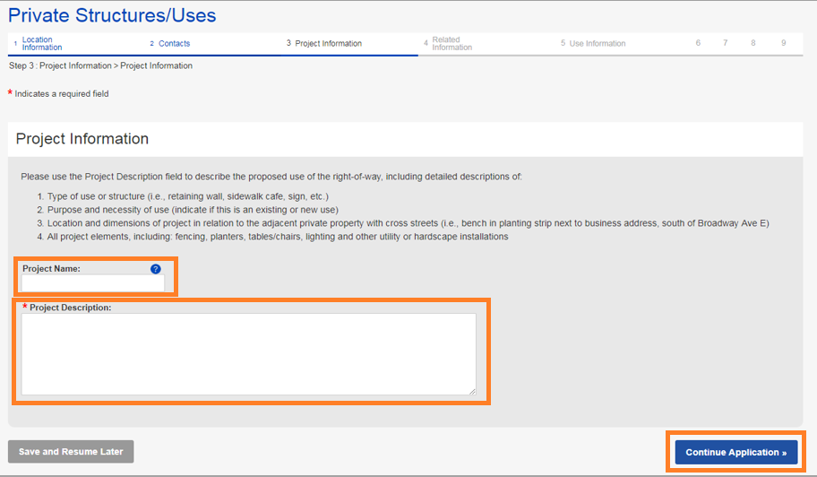Open step 8 in the progress bar

coord(753,43)
